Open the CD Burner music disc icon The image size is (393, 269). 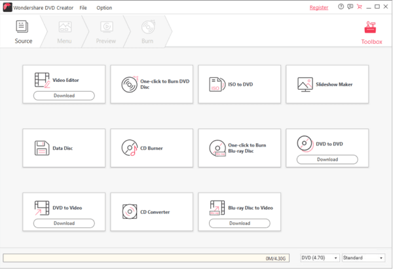130,148
